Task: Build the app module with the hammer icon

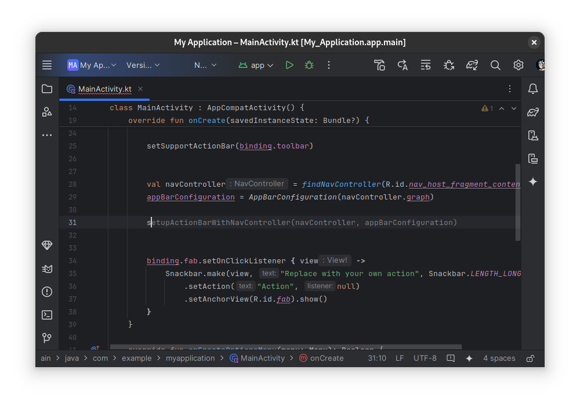Action: (x=379, y=65)
